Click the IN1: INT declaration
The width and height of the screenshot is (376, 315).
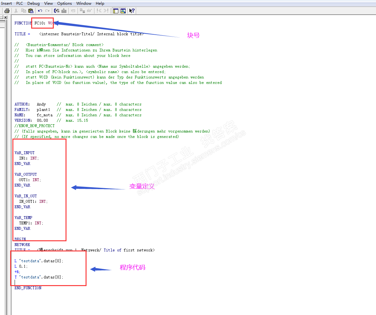click(x=29, y=158)
